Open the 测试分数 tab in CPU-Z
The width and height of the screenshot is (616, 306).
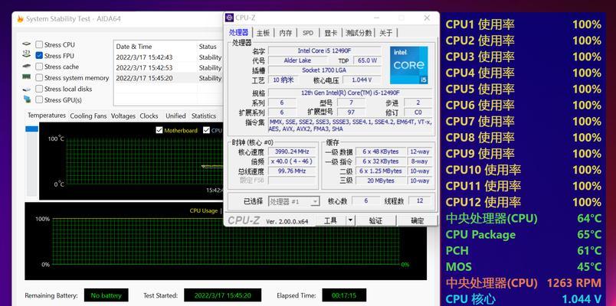tap(359, 33)
